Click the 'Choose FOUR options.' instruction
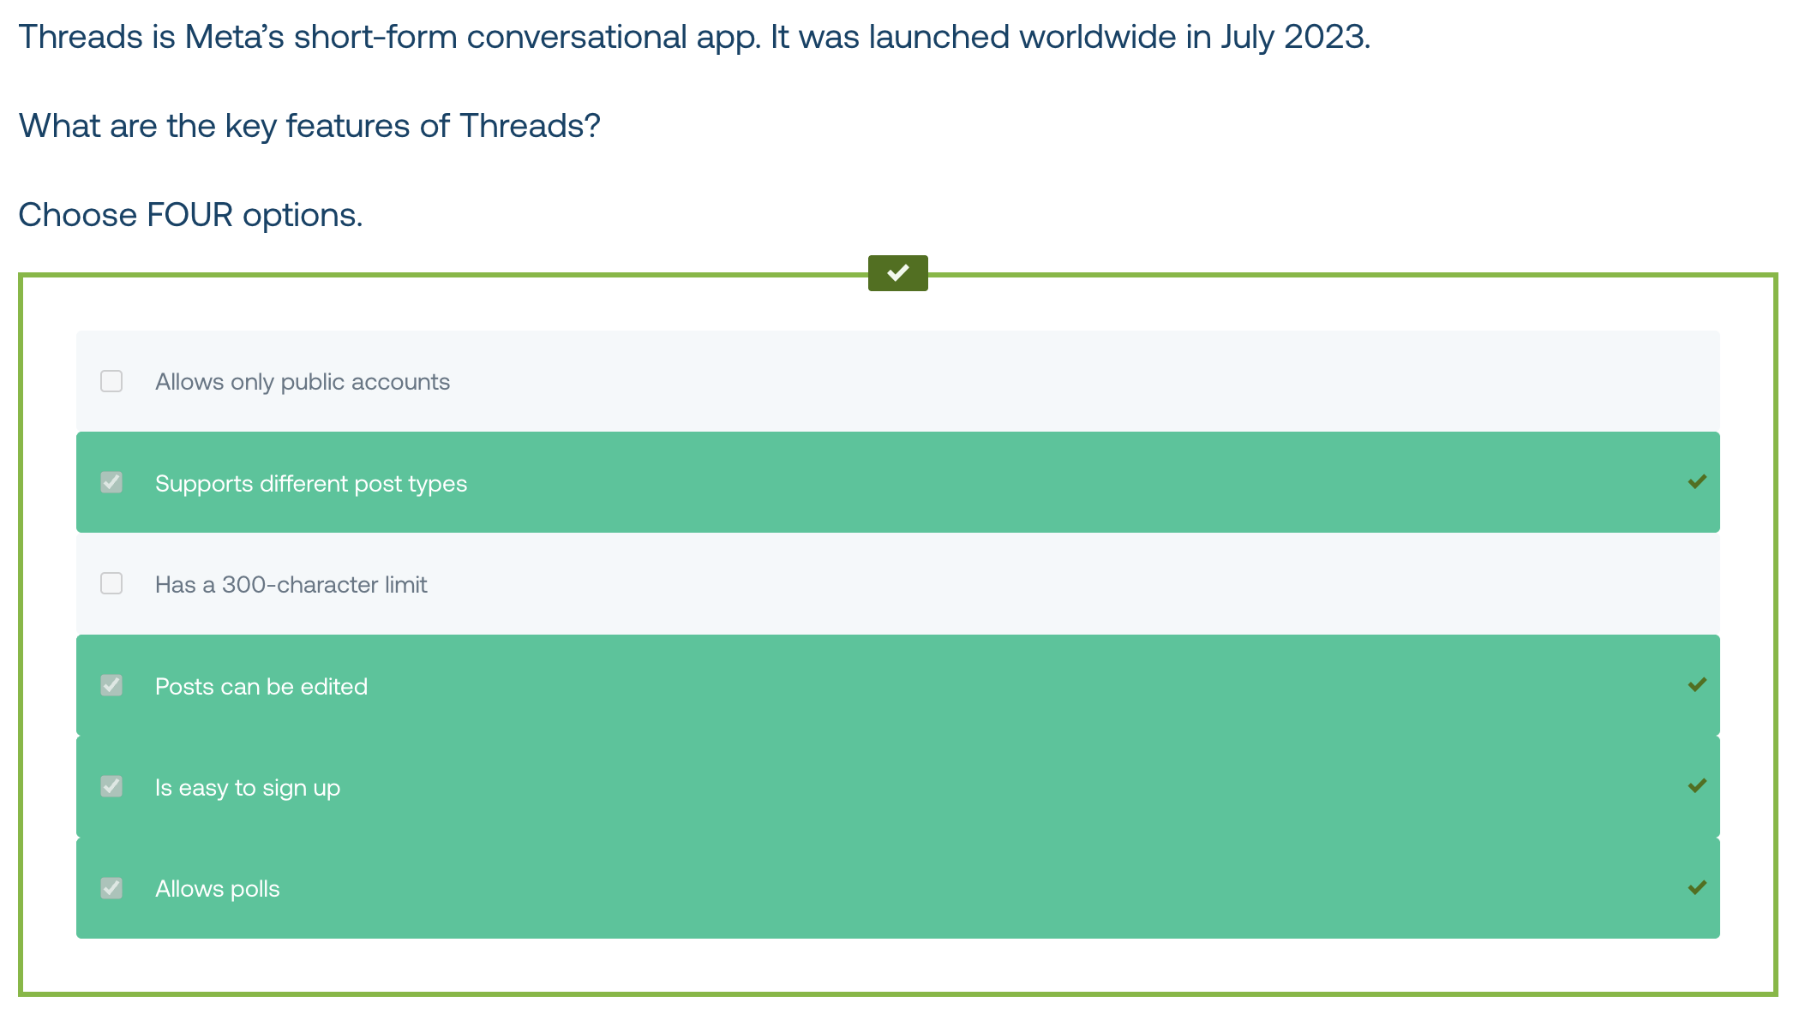Screen dimensions: 1805x1026 coord(191,215)
